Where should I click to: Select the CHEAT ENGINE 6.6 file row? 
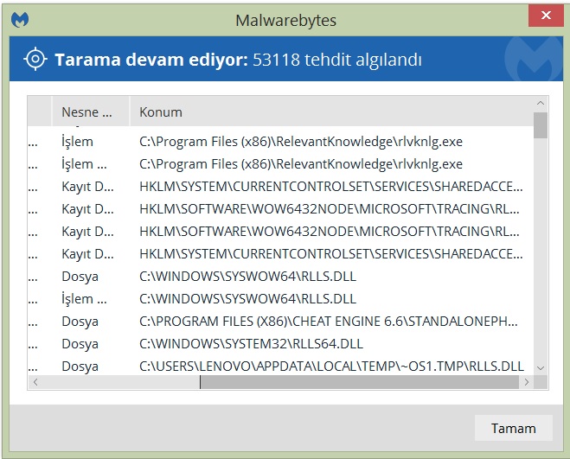point(280,322)
